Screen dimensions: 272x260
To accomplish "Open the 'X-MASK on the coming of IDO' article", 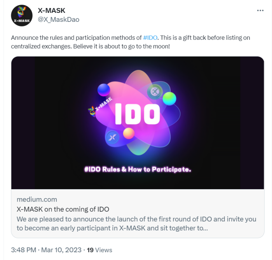I will pyautogui.click(x=63, y=209).
